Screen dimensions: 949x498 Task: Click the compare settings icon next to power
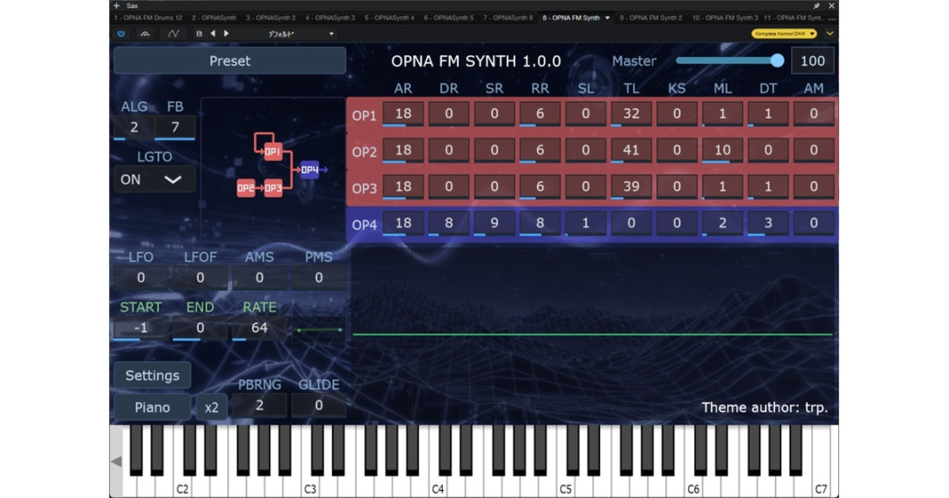tap(145, 34)
